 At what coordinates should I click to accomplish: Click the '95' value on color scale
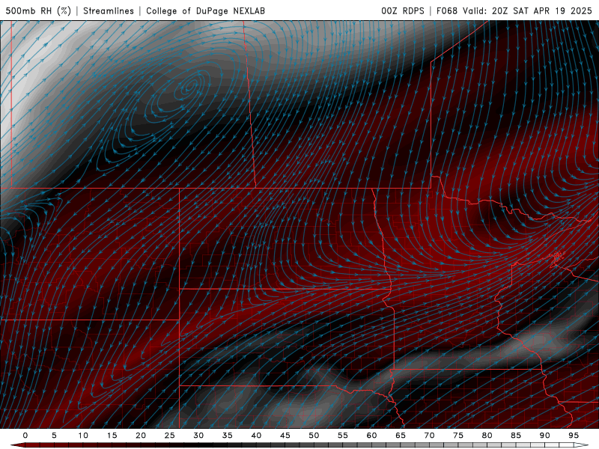click(x=574, y=436)
